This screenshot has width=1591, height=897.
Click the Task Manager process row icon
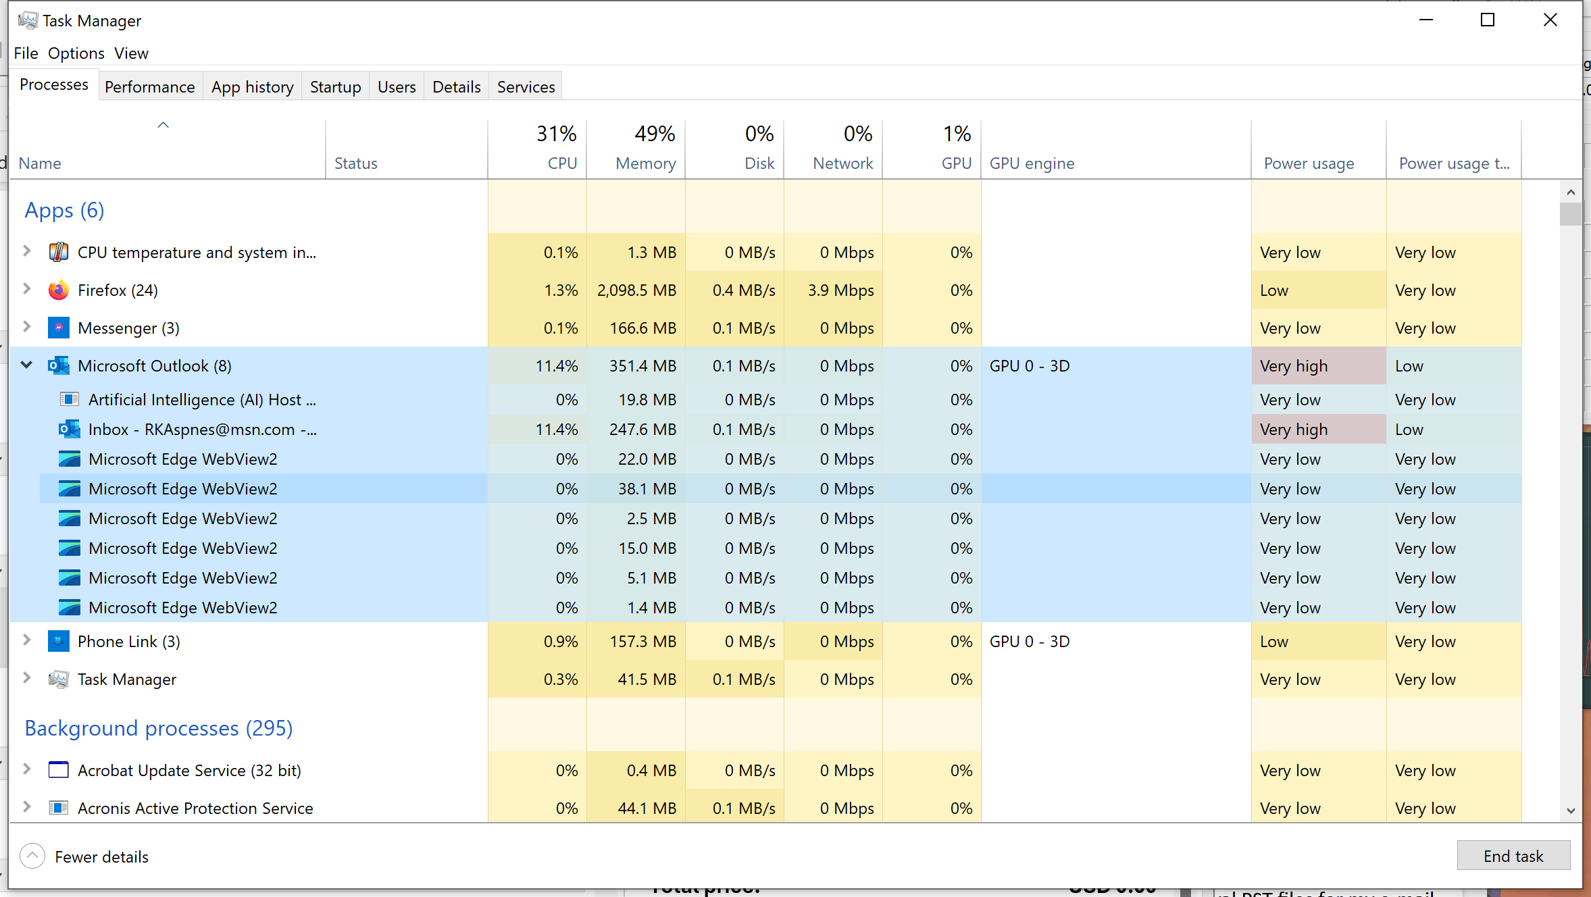59,680
